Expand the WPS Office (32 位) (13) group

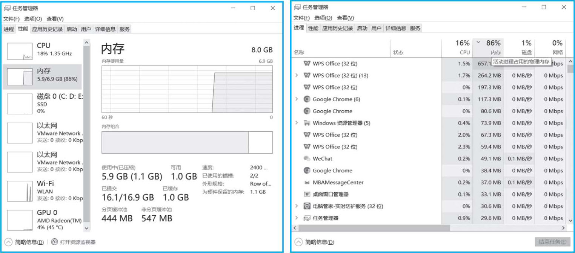pos(297,76)
